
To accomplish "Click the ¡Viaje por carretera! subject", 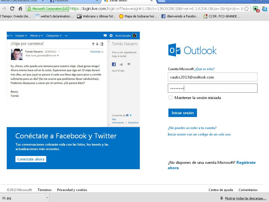I will [27, 44].
